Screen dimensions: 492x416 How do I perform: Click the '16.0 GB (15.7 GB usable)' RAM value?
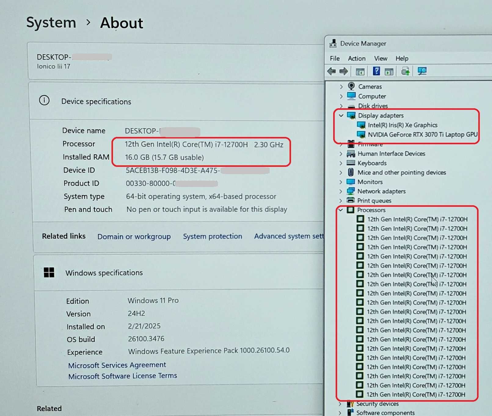pos(164,157)
